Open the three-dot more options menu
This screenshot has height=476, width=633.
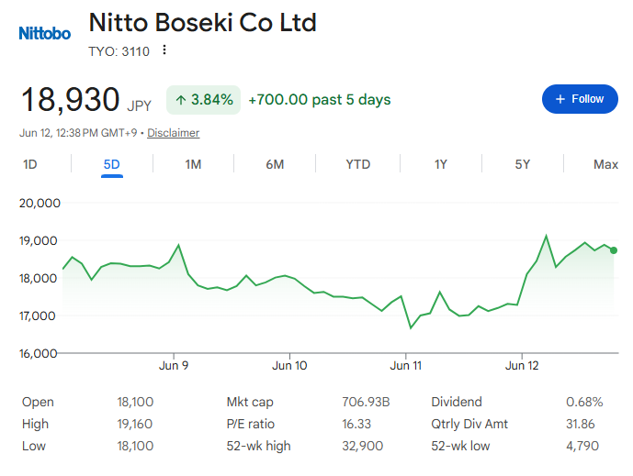(164, 50)
